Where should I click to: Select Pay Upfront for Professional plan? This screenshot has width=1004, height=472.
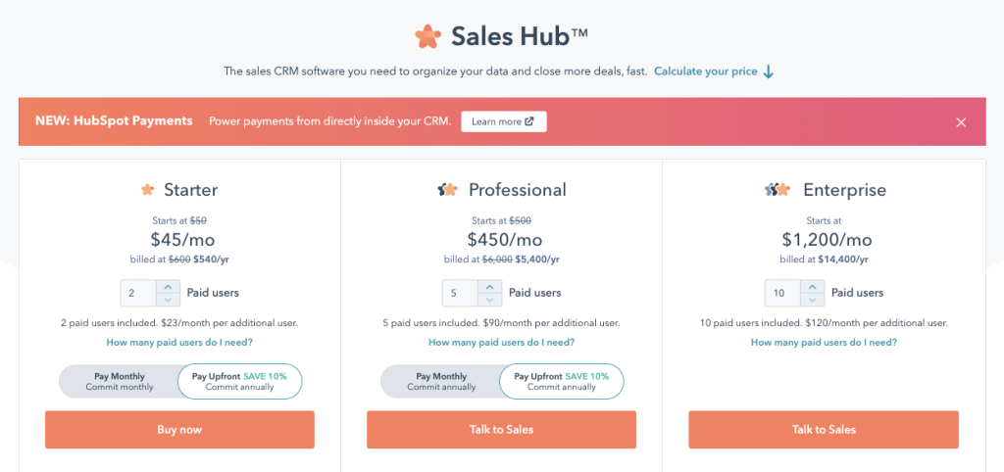pos(562,382)
